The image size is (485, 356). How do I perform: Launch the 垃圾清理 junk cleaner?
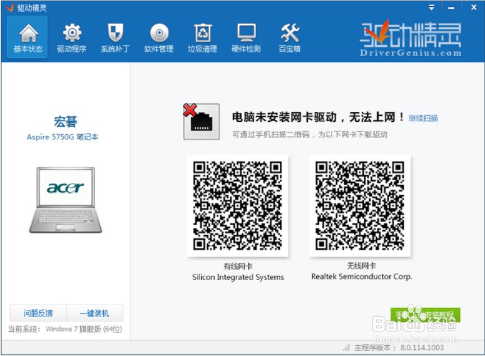tap(202, 37)
